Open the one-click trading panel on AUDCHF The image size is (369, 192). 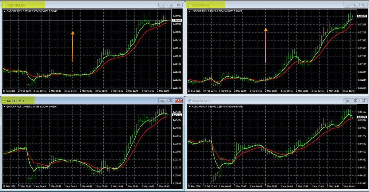pos(189,106)
